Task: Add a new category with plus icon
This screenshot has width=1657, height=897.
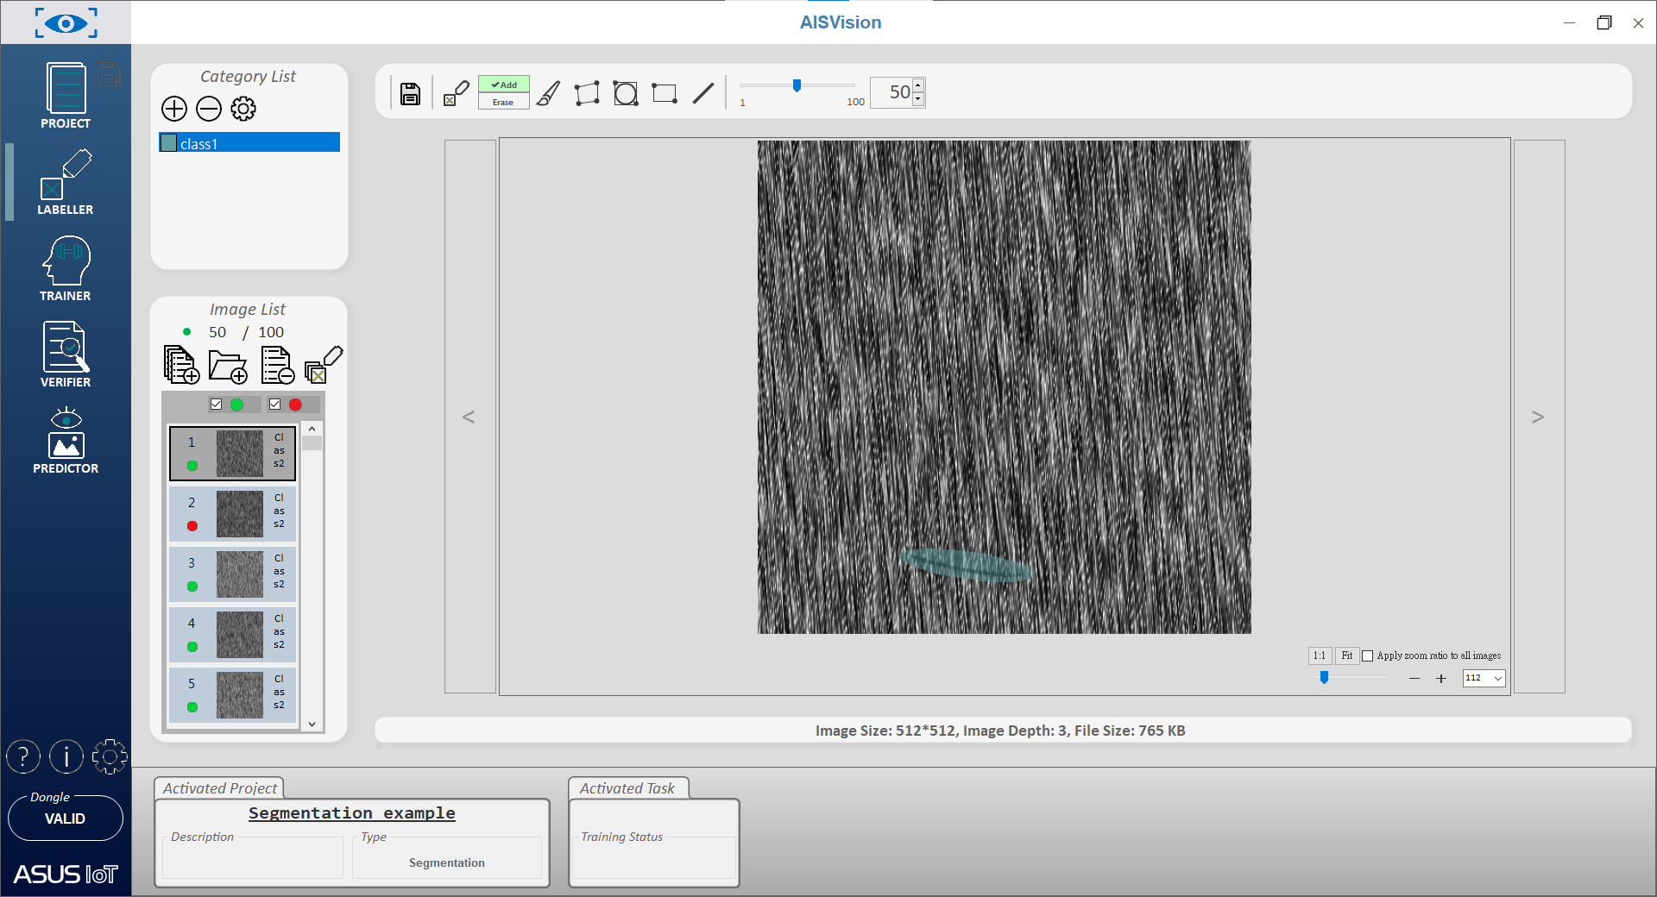Action: click(174, 109)
